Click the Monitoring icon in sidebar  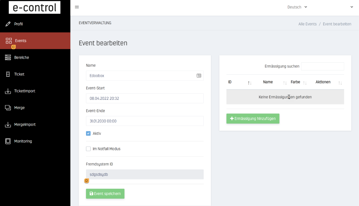click(x=8, y=141)
